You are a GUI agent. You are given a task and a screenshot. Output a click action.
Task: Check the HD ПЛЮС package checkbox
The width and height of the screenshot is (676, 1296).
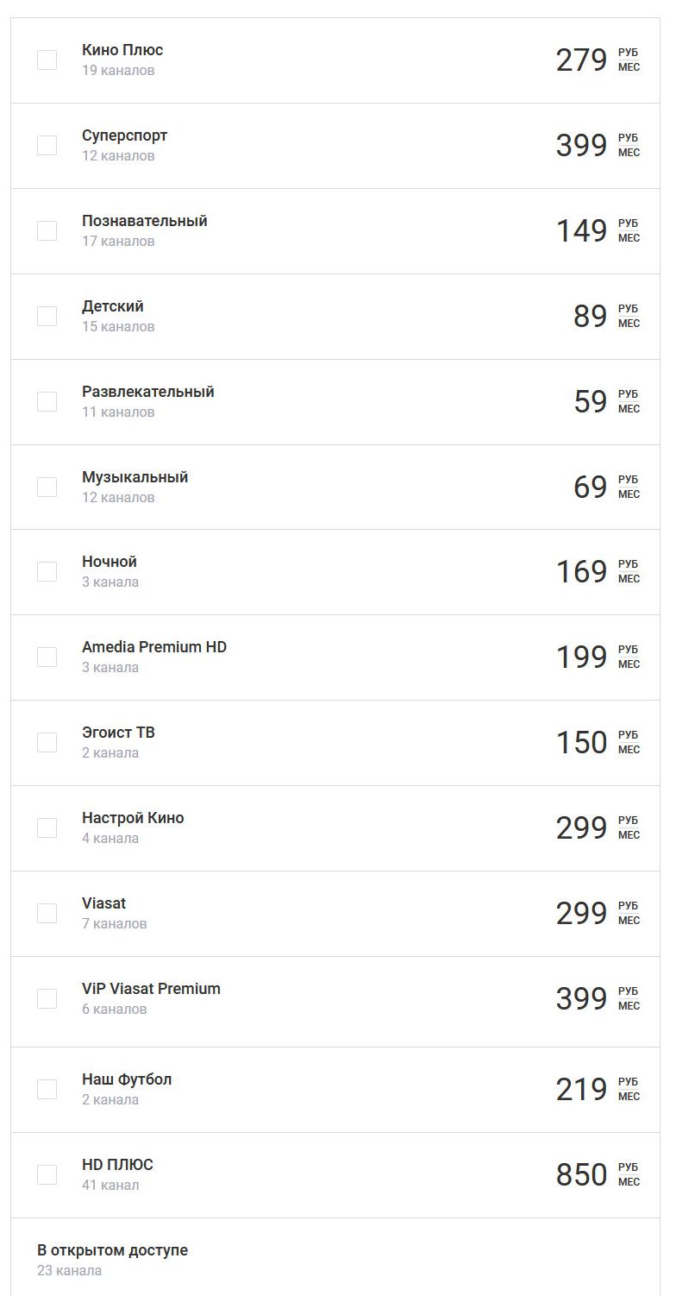(47, 1174)
